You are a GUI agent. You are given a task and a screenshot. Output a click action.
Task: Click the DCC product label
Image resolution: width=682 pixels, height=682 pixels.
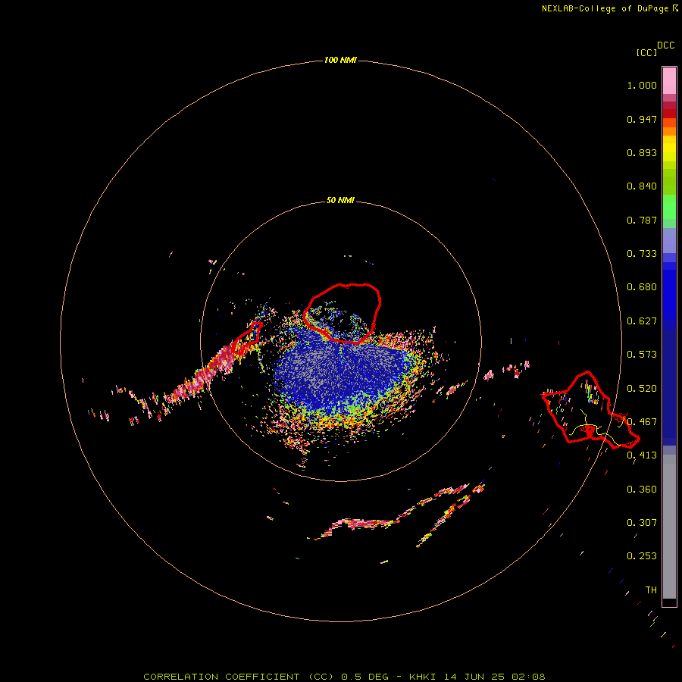coord(666,45)
